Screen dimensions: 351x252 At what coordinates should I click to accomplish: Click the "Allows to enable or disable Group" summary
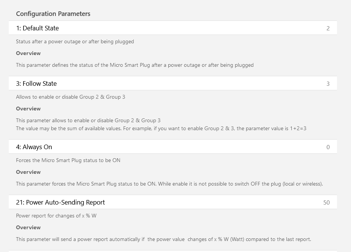tap(71, 97)
